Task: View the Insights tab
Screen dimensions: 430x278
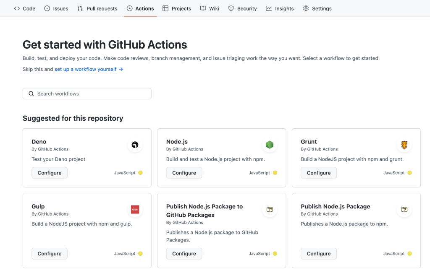Action: point(280,8)
